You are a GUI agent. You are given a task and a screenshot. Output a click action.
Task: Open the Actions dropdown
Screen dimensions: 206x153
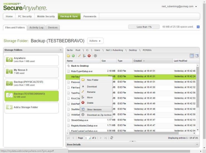point(95,41)
